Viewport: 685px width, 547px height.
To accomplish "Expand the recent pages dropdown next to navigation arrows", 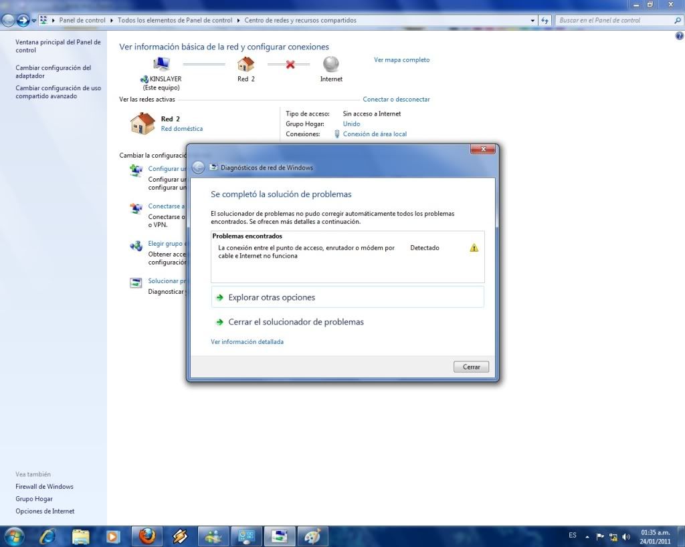I will [34, 21].
